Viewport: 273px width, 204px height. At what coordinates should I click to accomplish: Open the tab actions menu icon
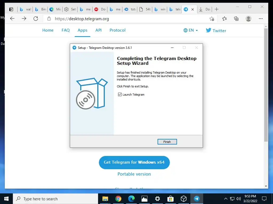tap(11, 9)
